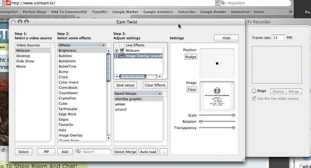Viewport: 311px width, 168px height.
Task: Click the Merge button under Saved Setups
Action: tap(131, 152)
